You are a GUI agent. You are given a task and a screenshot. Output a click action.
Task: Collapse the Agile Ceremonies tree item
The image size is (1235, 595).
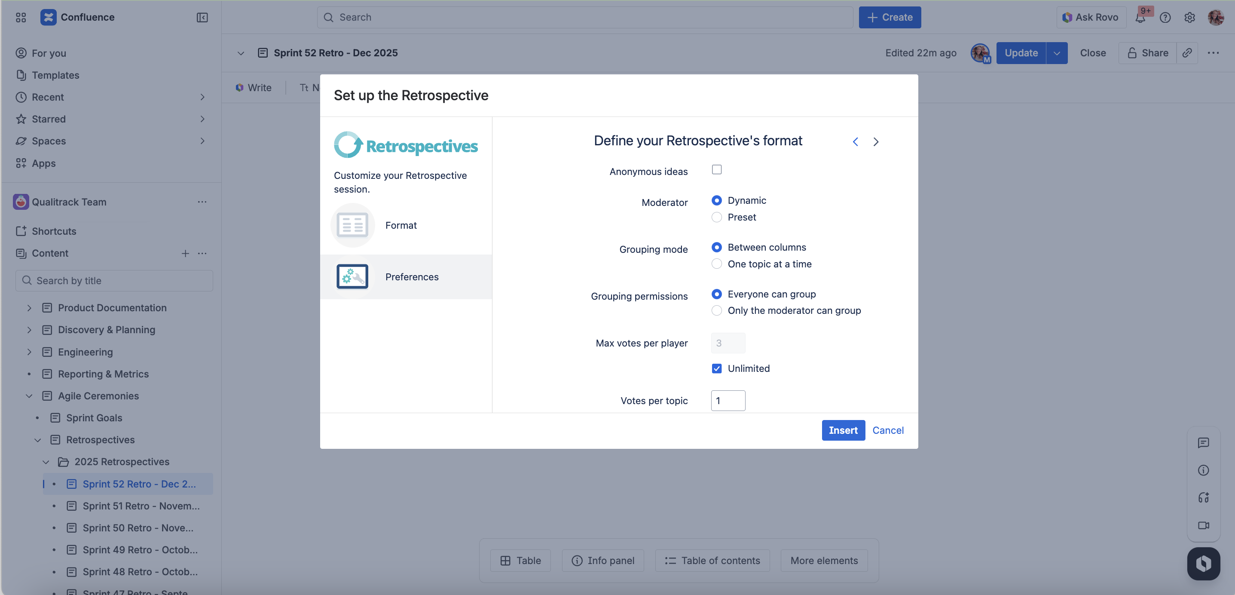tap(29, 396)
